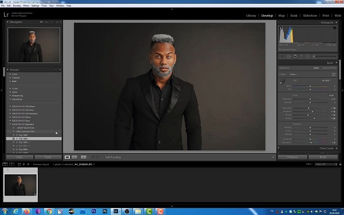Toggle the shadow clipping indicator in histogram

pos(280,28)
